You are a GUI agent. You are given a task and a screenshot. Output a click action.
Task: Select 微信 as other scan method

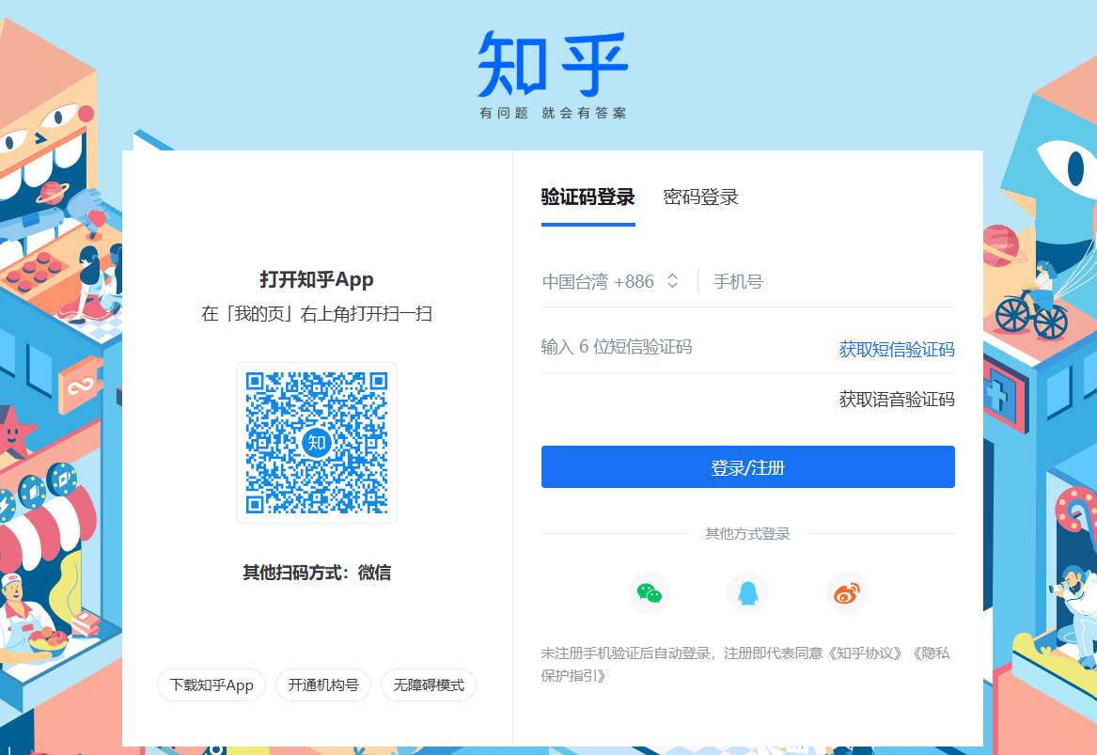click(x=374, y=574)
